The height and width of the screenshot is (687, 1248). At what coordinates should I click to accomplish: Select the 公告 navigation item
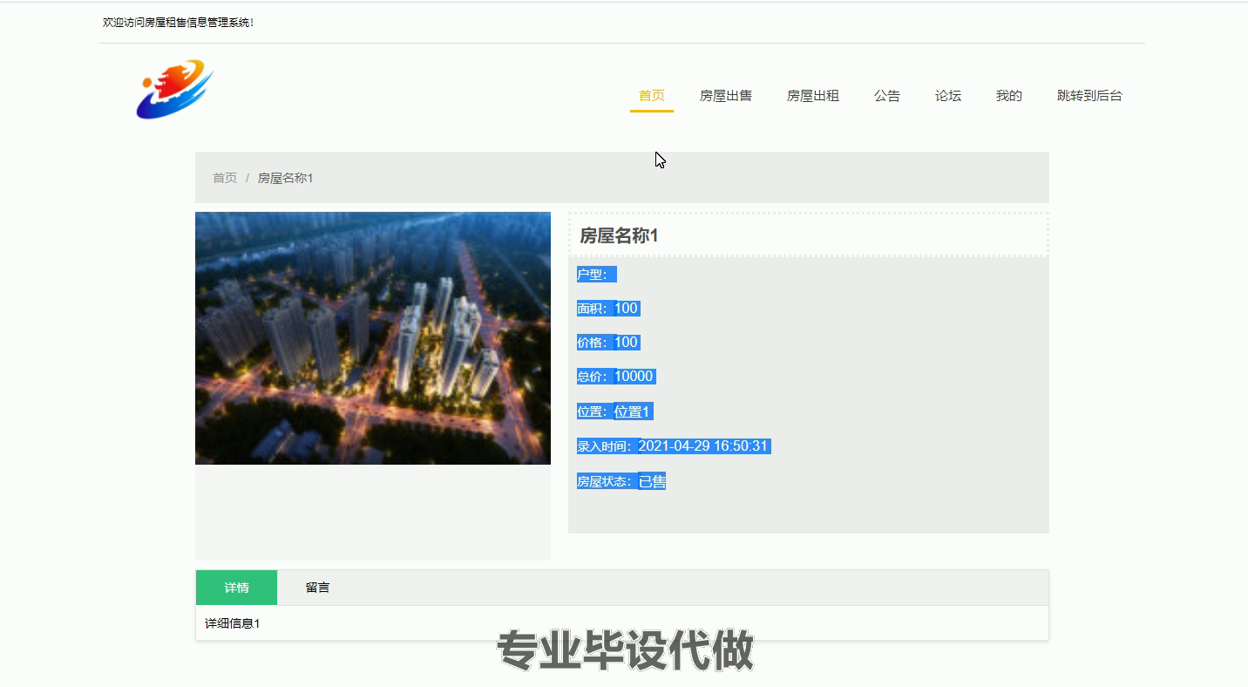pyautogui.click(x=887, y=96)
